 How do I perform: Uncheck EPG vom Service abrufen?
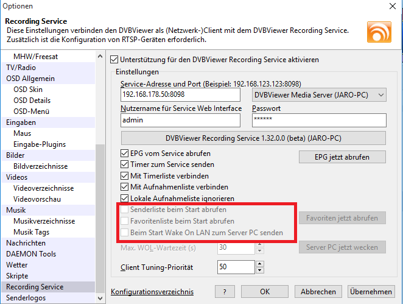pos(124,154)
